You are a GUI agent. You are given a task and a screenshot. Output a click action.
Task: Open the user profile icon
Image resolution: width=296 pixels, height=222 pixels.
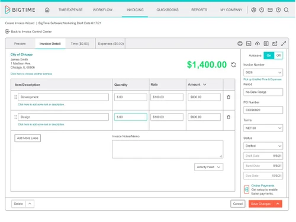click(253, 9)
